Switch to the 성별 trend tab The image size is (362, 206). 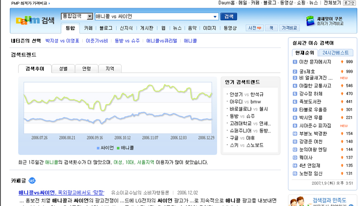tap(63, 69)
